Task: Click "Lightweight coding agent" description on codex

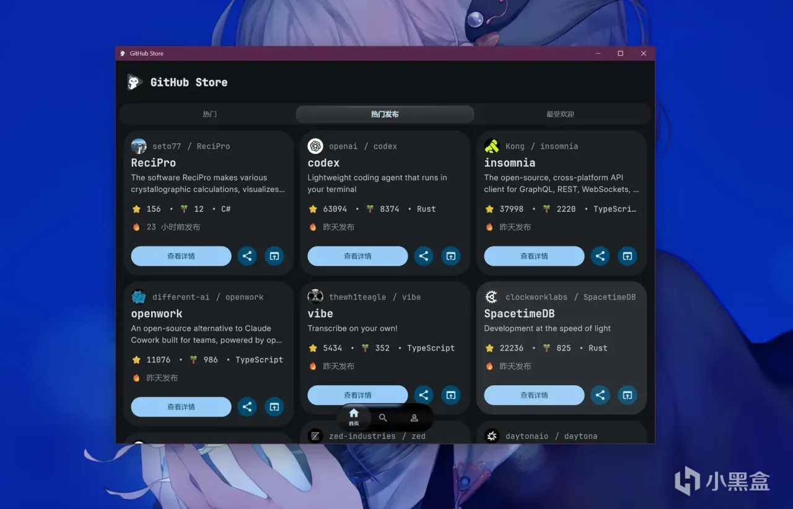Action: [377, 183]
